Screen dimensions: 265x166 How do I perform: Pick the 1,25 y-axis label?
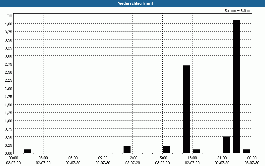point(9,113)
